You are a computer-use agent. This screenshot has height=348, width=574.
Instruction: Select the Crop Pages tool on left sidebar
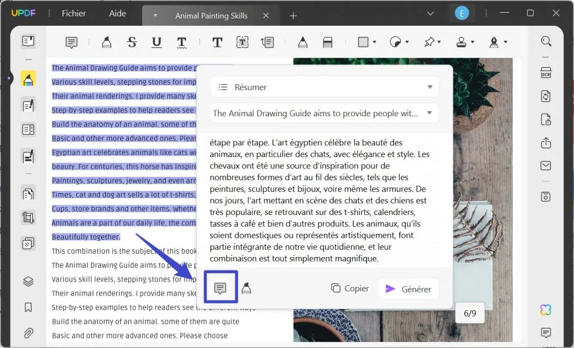(x=28, y=218)
